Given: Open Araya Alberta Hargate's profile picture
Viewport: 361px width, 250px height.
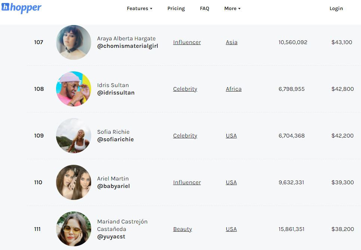Looking at the screenshot, I should click(x=74, y=42).
